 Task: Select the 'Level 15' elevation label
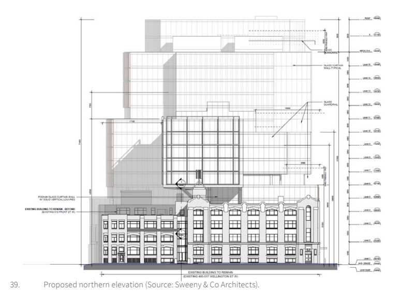367,65
